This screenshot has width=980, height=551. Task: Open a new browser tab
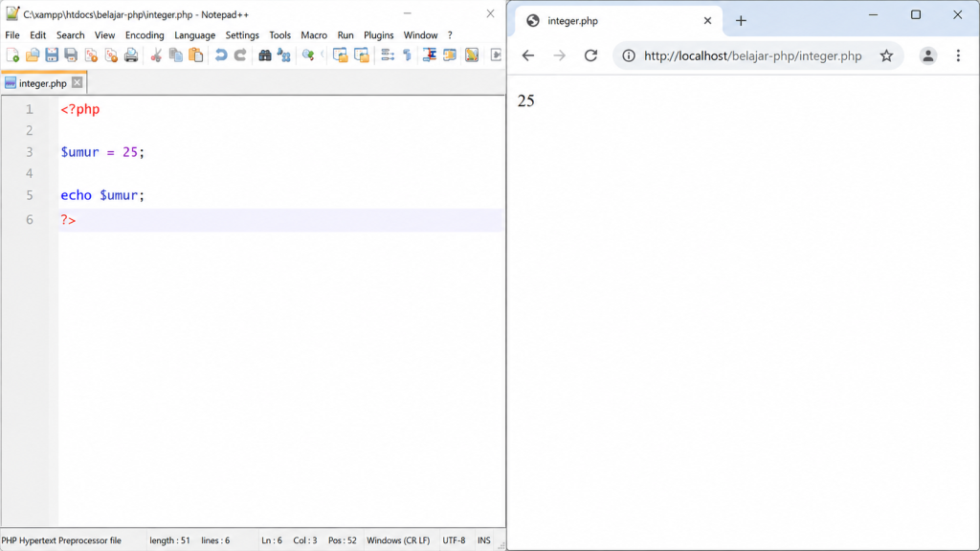(x=741, y=21)
